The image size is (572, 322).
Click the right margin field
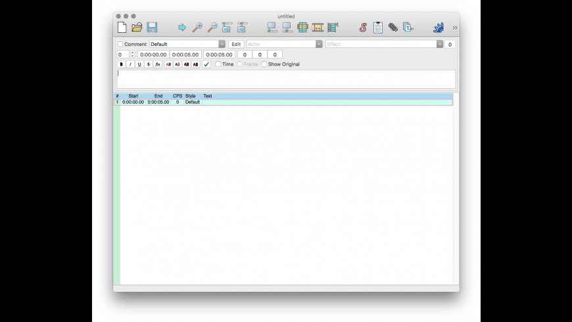(260, 55)
